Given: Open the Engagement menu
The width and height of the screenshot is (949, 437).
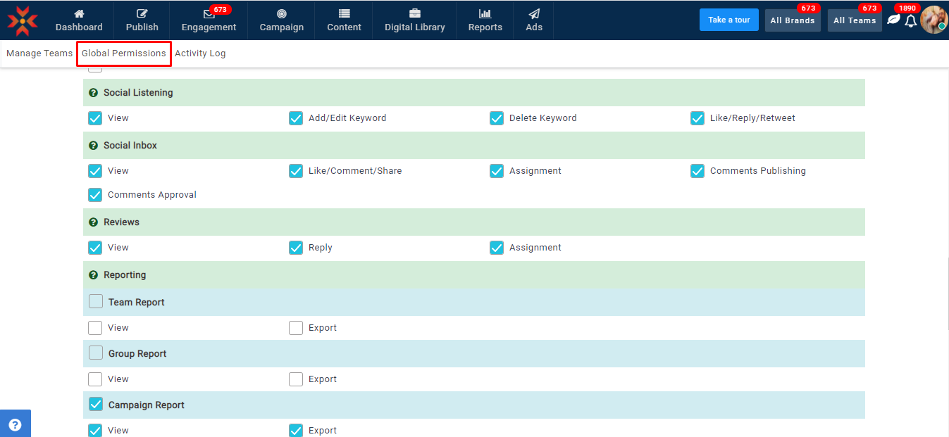Looking at the screenshot, I should coord(209,20).
